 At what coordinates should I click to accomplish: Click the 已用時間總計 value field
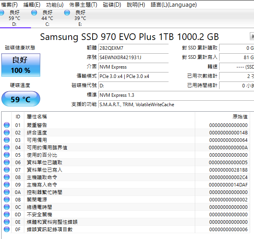(237, 85)
